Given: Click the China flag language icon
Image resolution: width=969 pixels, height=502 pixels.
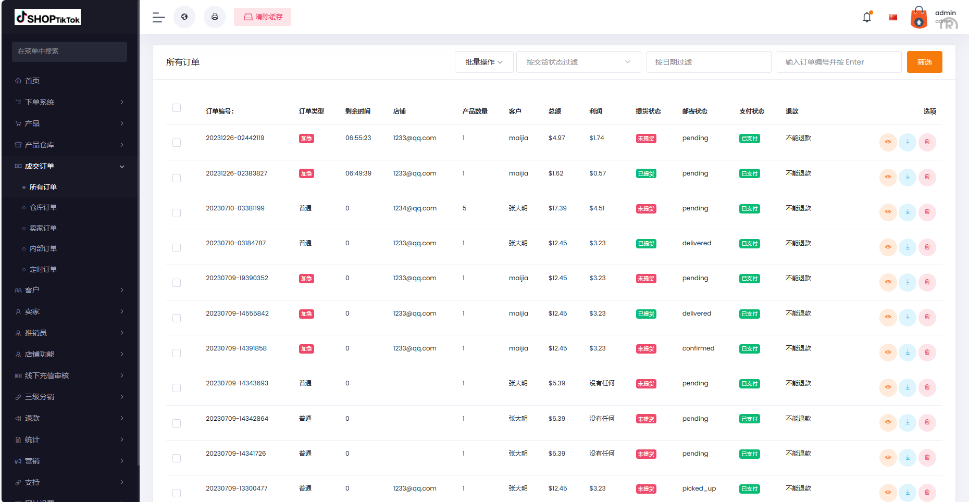Looking at the screenshot, I should coord(893,17).
